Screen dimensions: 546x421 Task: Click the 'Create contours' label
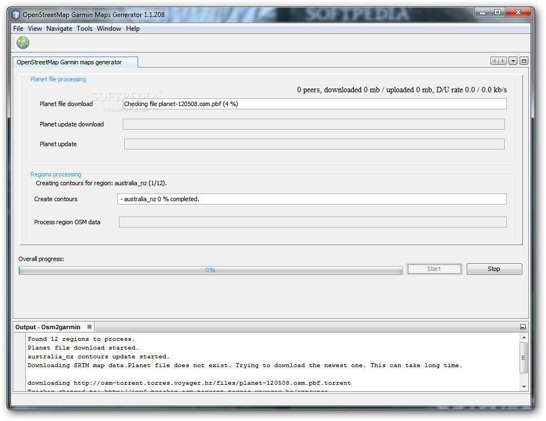(x=56, y=199)
